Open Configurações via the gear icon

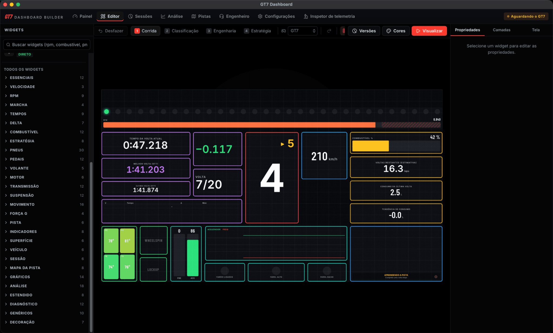tap(260, 16)
